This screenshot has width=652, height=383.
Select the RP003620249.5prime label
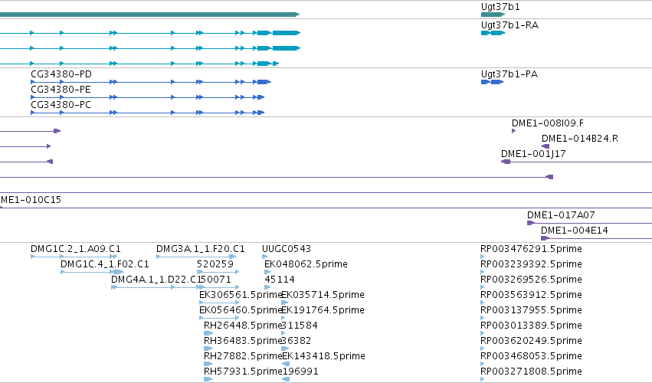click(x=531, y=341)
